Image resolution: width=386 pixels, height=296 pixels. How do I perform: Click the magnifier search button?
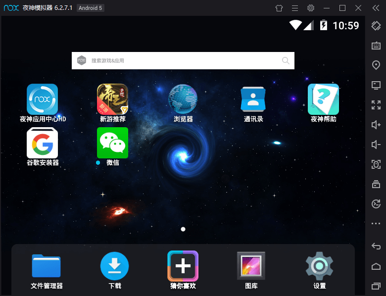(286, 60)
